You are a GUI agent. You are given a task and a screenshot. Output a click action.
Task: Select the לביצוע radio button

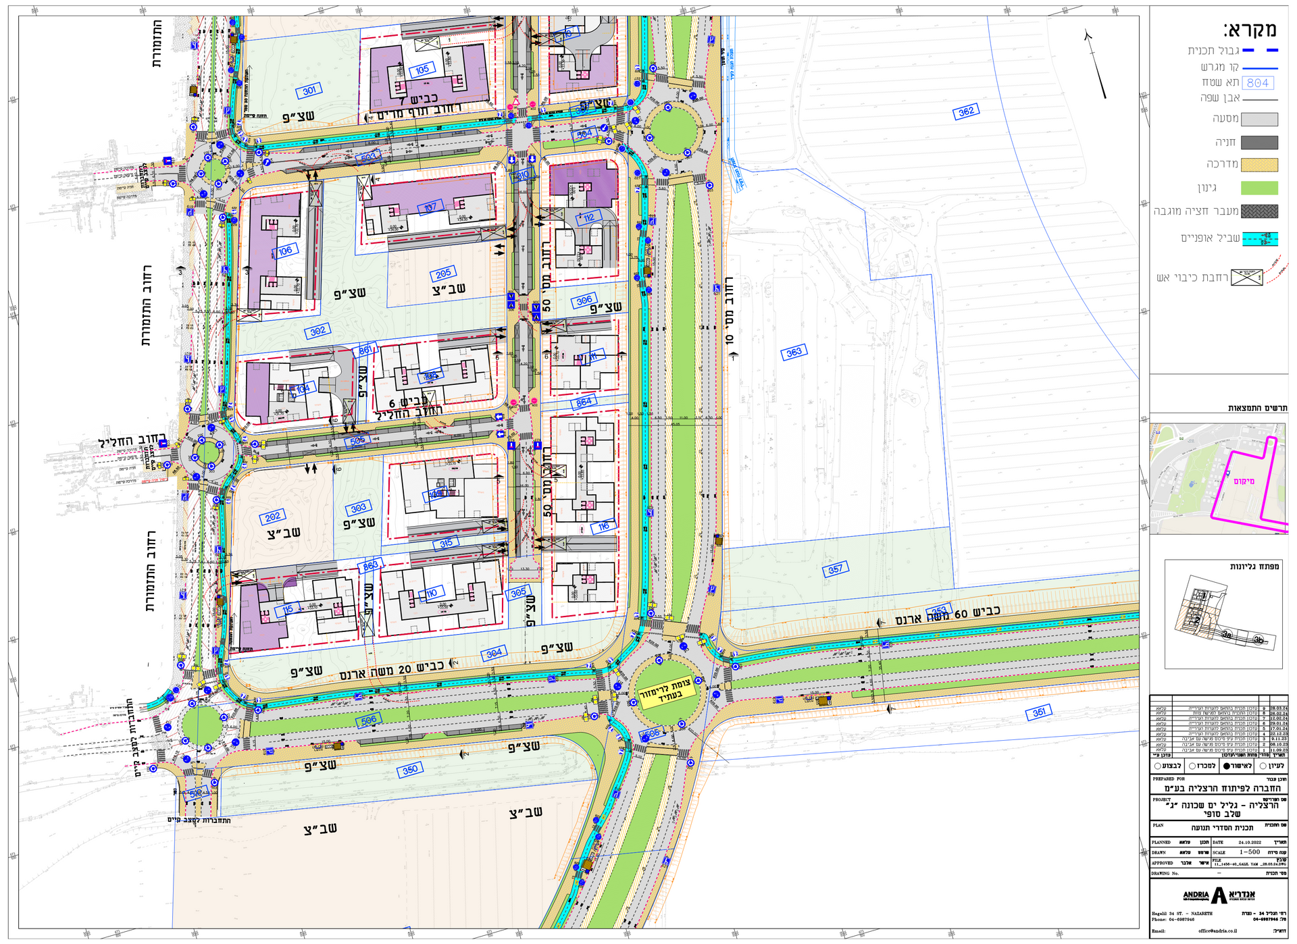click(1158, 766)
